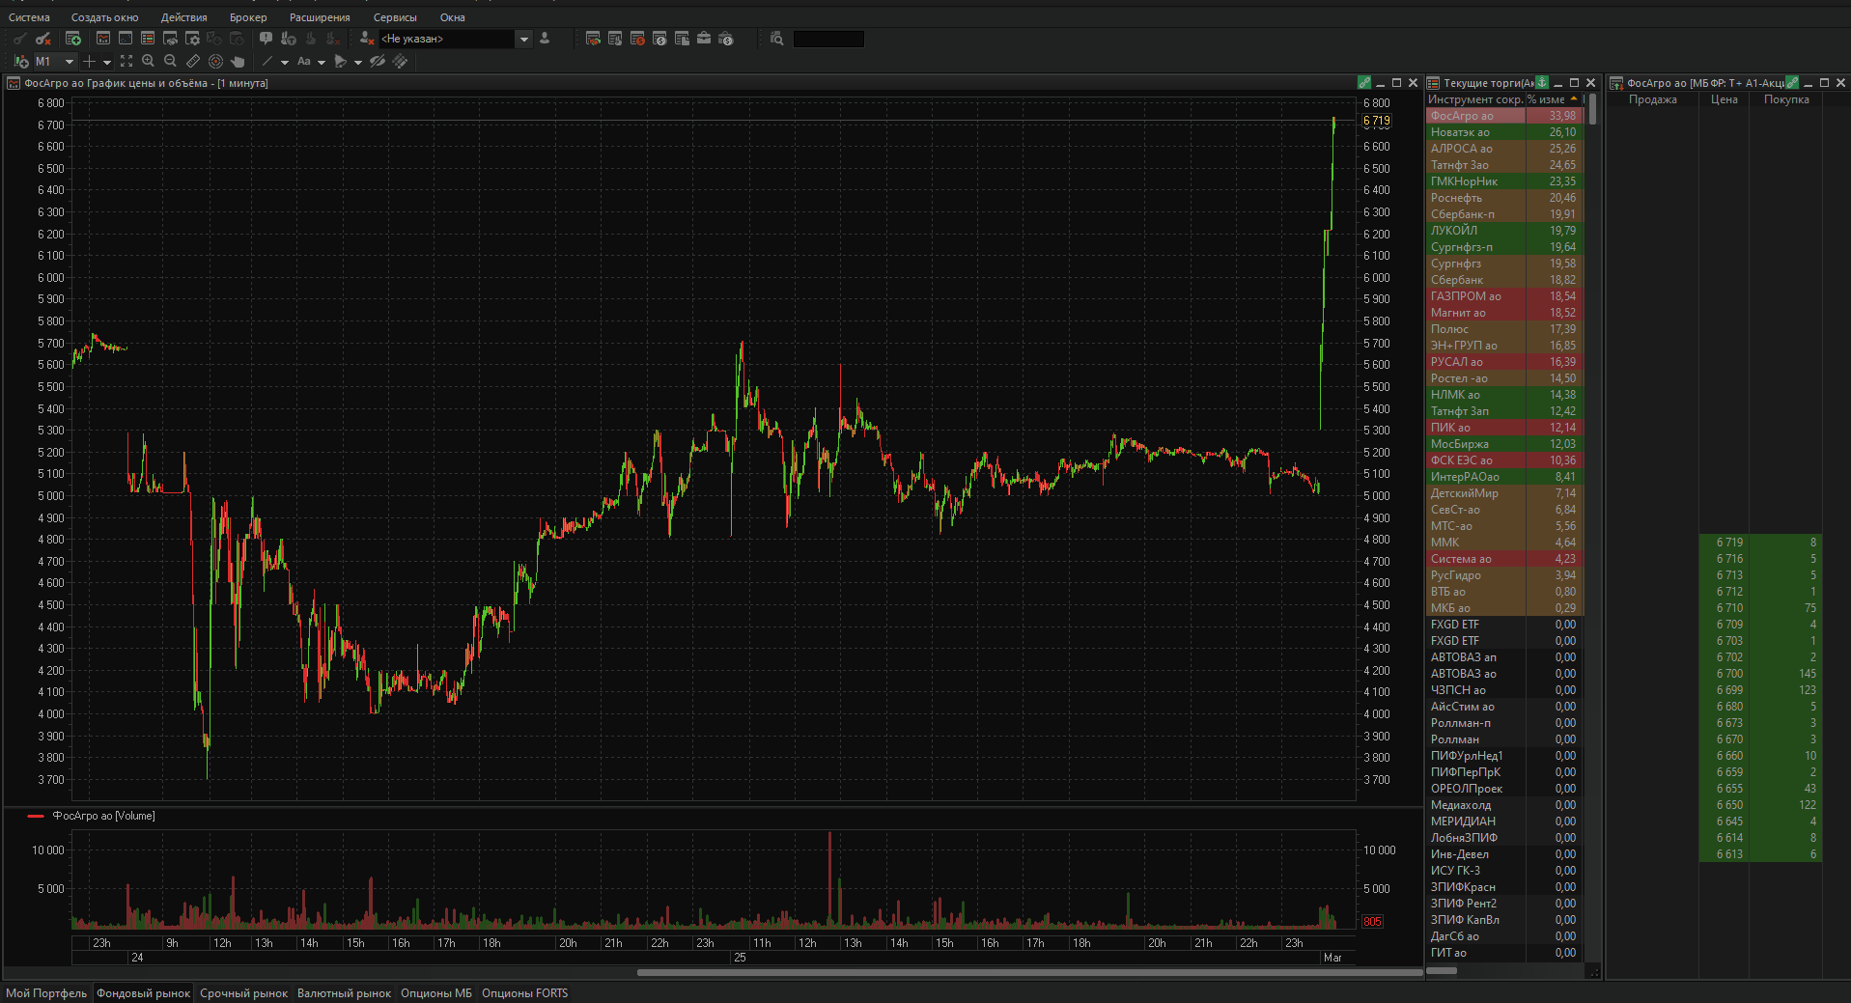1851x1003 pixels.
Task: Expand the bell alert options arrow
Action: point(357,62)
